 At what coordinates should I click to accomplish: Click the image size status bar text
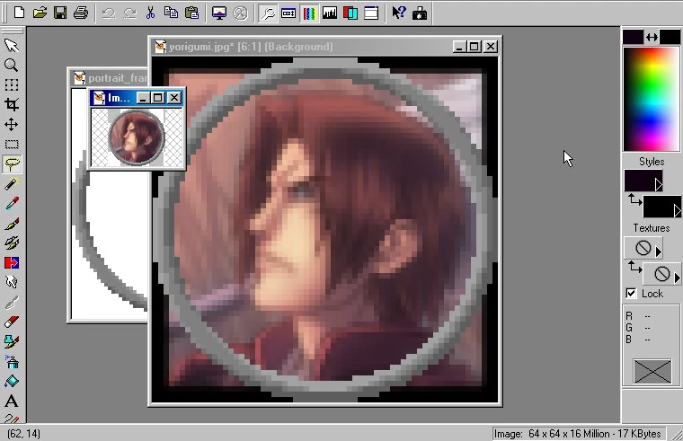tap(577, 434)
